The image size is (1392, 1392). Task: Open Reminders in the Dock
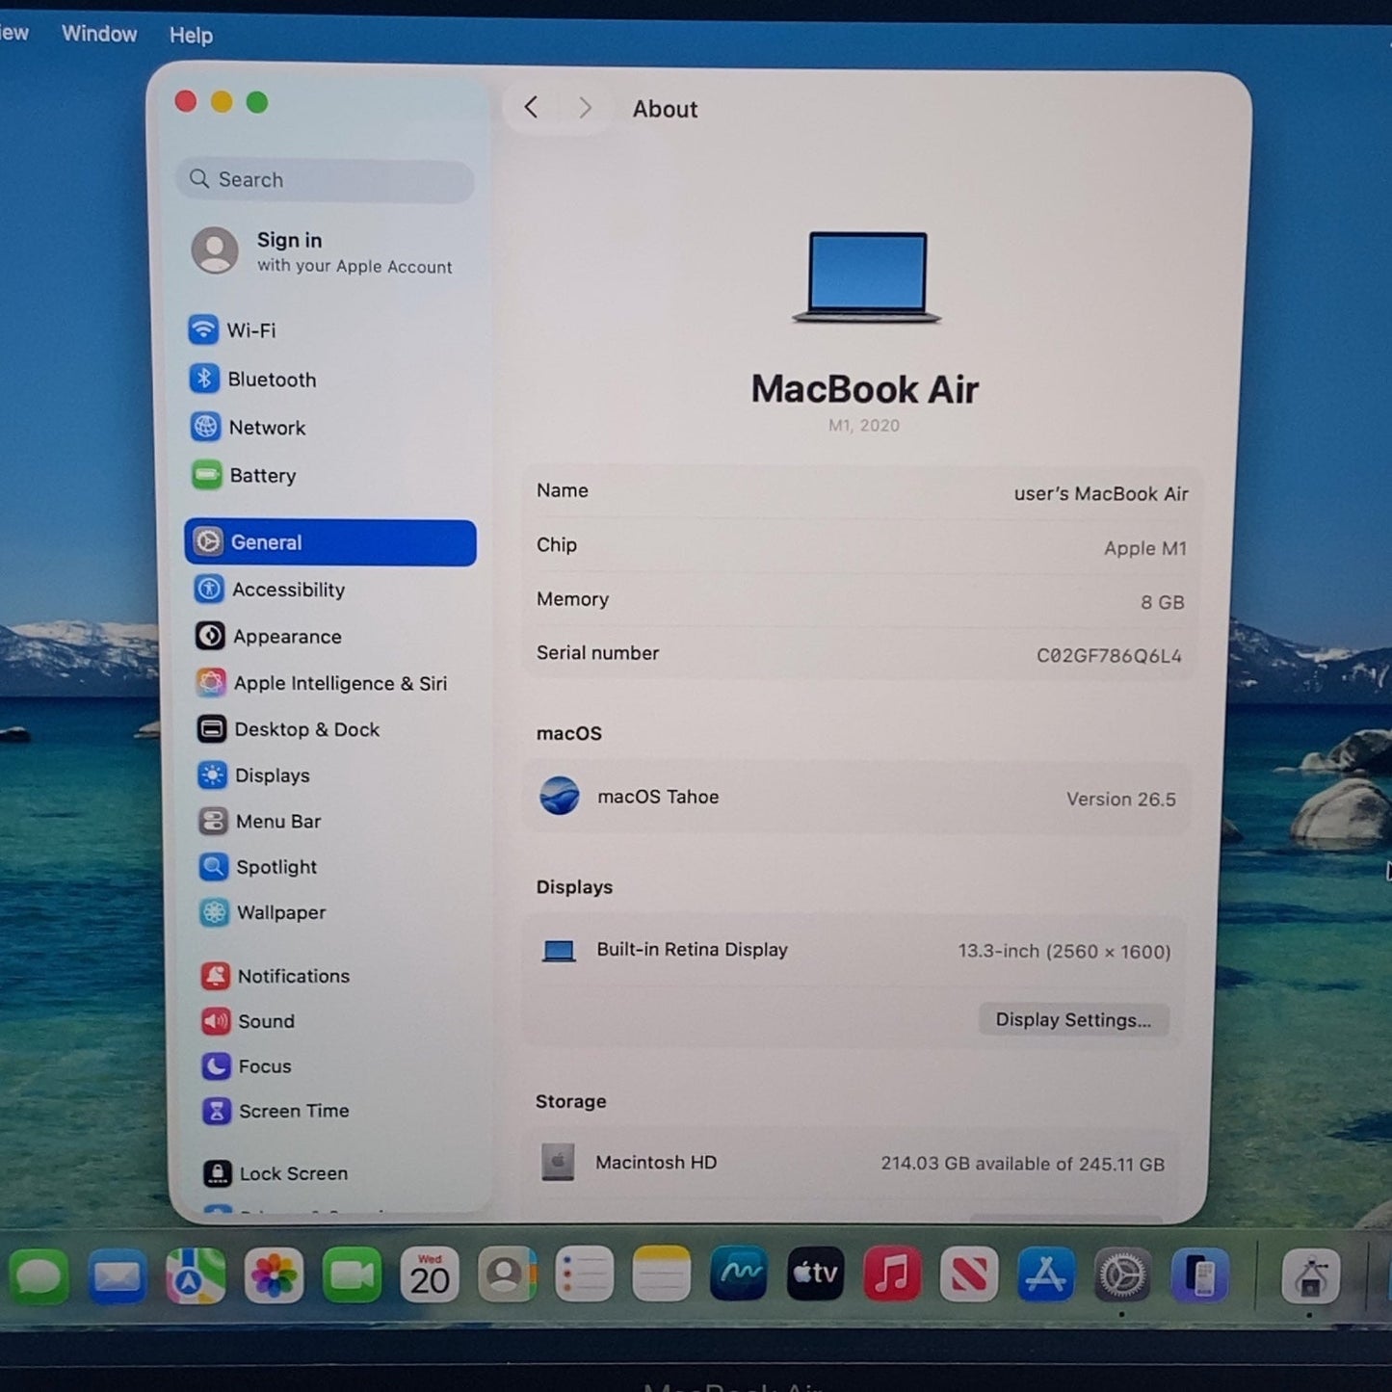[x=584, y=1275]
